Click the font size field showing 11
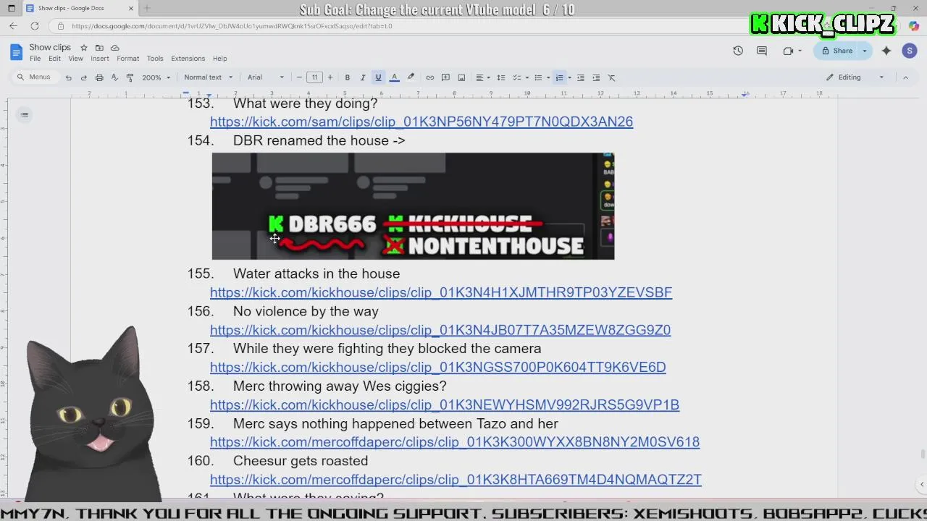Screen dimensions: 927x521 (314, 77)
